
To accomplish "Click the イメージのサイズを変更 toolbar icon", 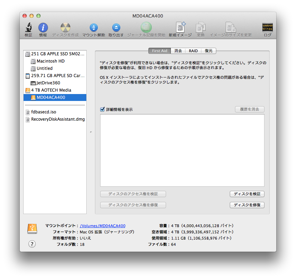I will (231, 27).
